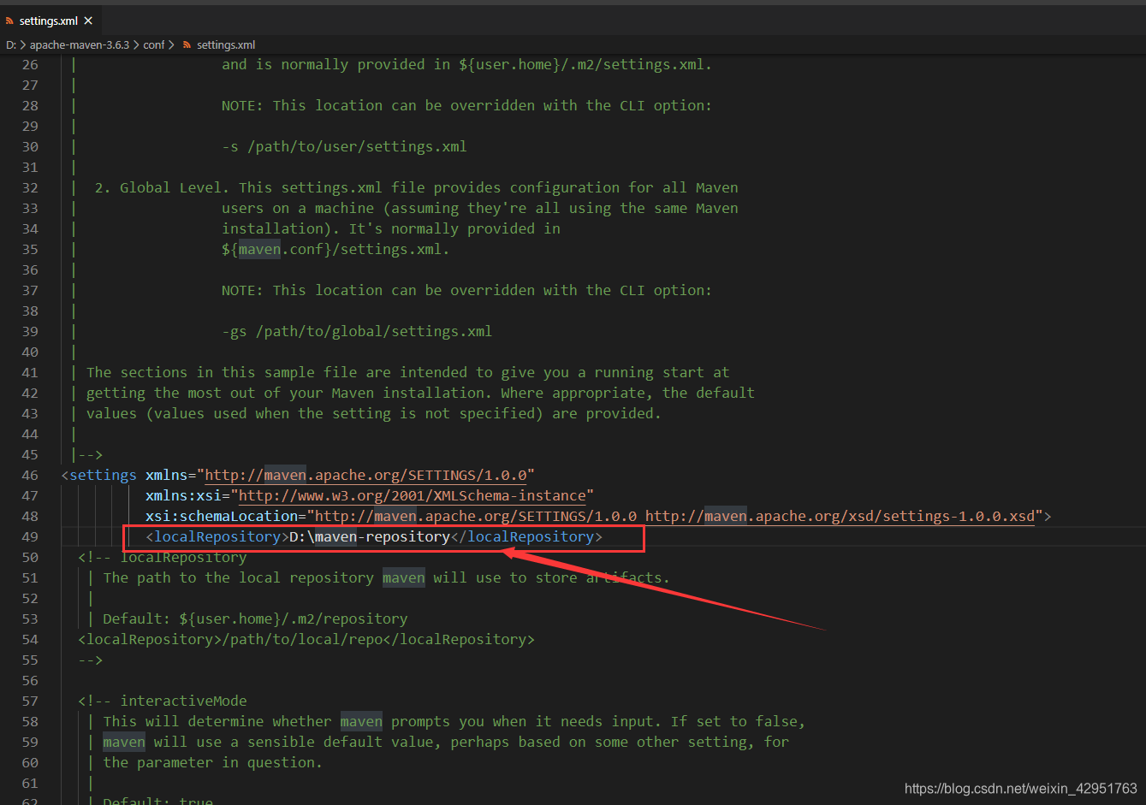Click the '<!-- localRepository' comment on line 50
This screenshot has width=1146, height=805.
[163, 557]
